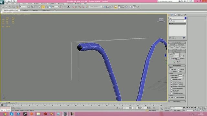Screen dimensions: 207x116
Task: Toggle Adaptive Path Steps checkbox
Action: pos(171,83)
